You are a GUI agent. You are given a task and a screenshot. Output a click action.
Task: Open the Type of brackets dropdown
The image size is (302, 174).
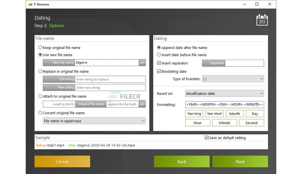coord(232,79)
